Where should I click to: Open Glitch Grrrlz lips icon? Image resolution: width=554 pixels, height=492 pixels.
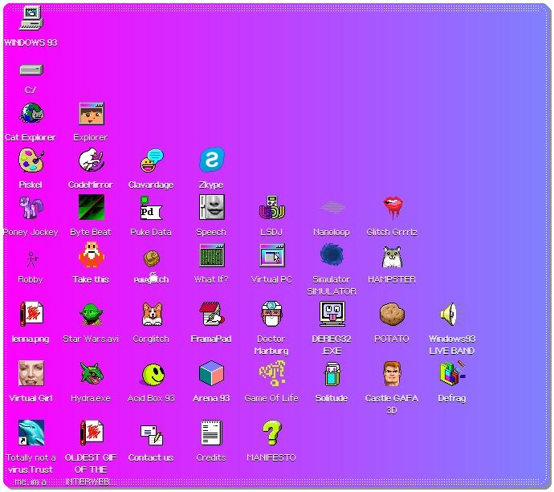pyautogui.click(x=392, y=207)
